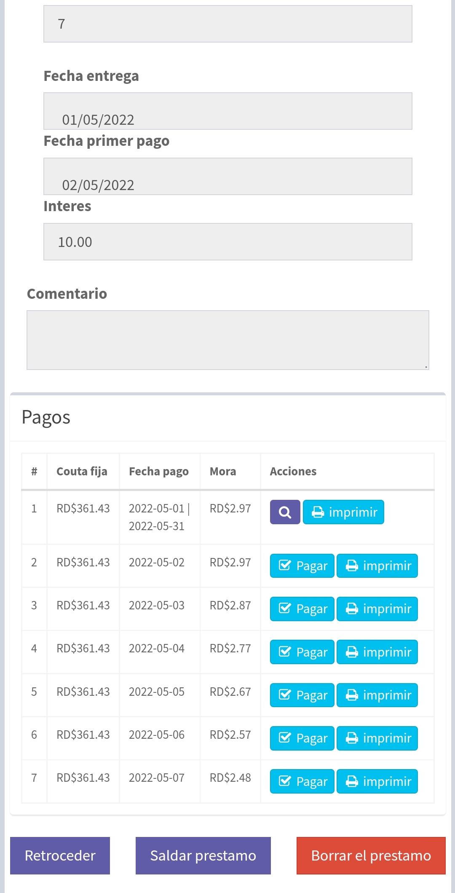Pay installment 6 dated 2022-05-06
Image resolution: width=455 pixels, height=893 pixels.
pyautogui.click(x=302, y=738)
